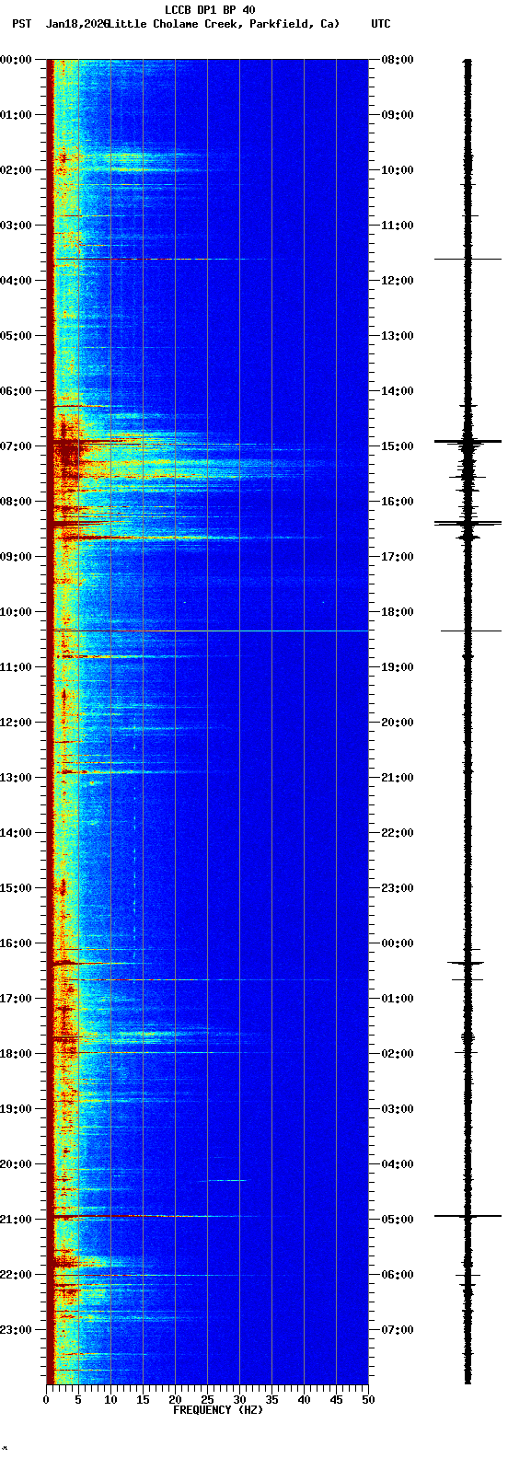Click the seismogram spike near 16:25 UTC

(468, 523)
